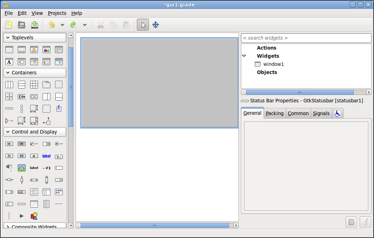
Task: Select the Vertical Panes container
Action: (x=59, y=97)
